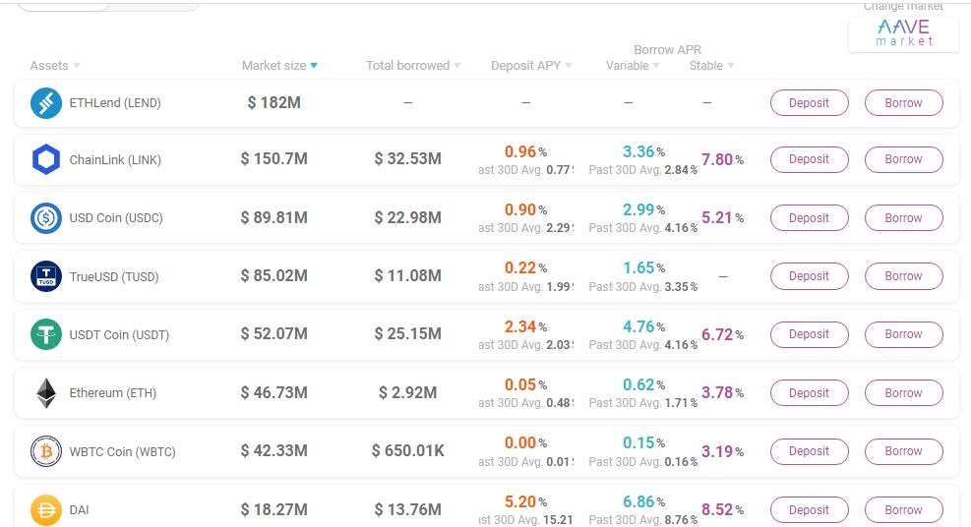Click the $ 85.02M market size value

[273, 276]
